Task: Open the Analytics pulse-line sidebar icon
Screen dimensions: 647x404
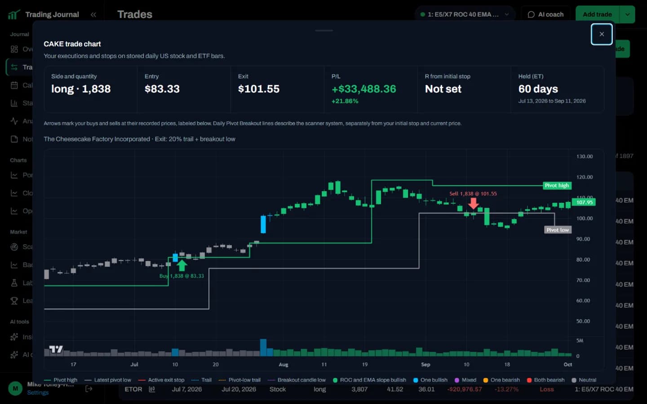Action: point(14,121)
